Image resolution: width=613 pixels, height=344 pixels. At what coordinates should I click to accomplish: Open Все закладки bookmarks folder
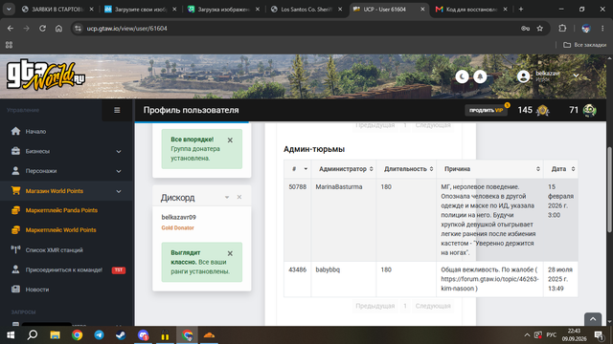point(584,45)
